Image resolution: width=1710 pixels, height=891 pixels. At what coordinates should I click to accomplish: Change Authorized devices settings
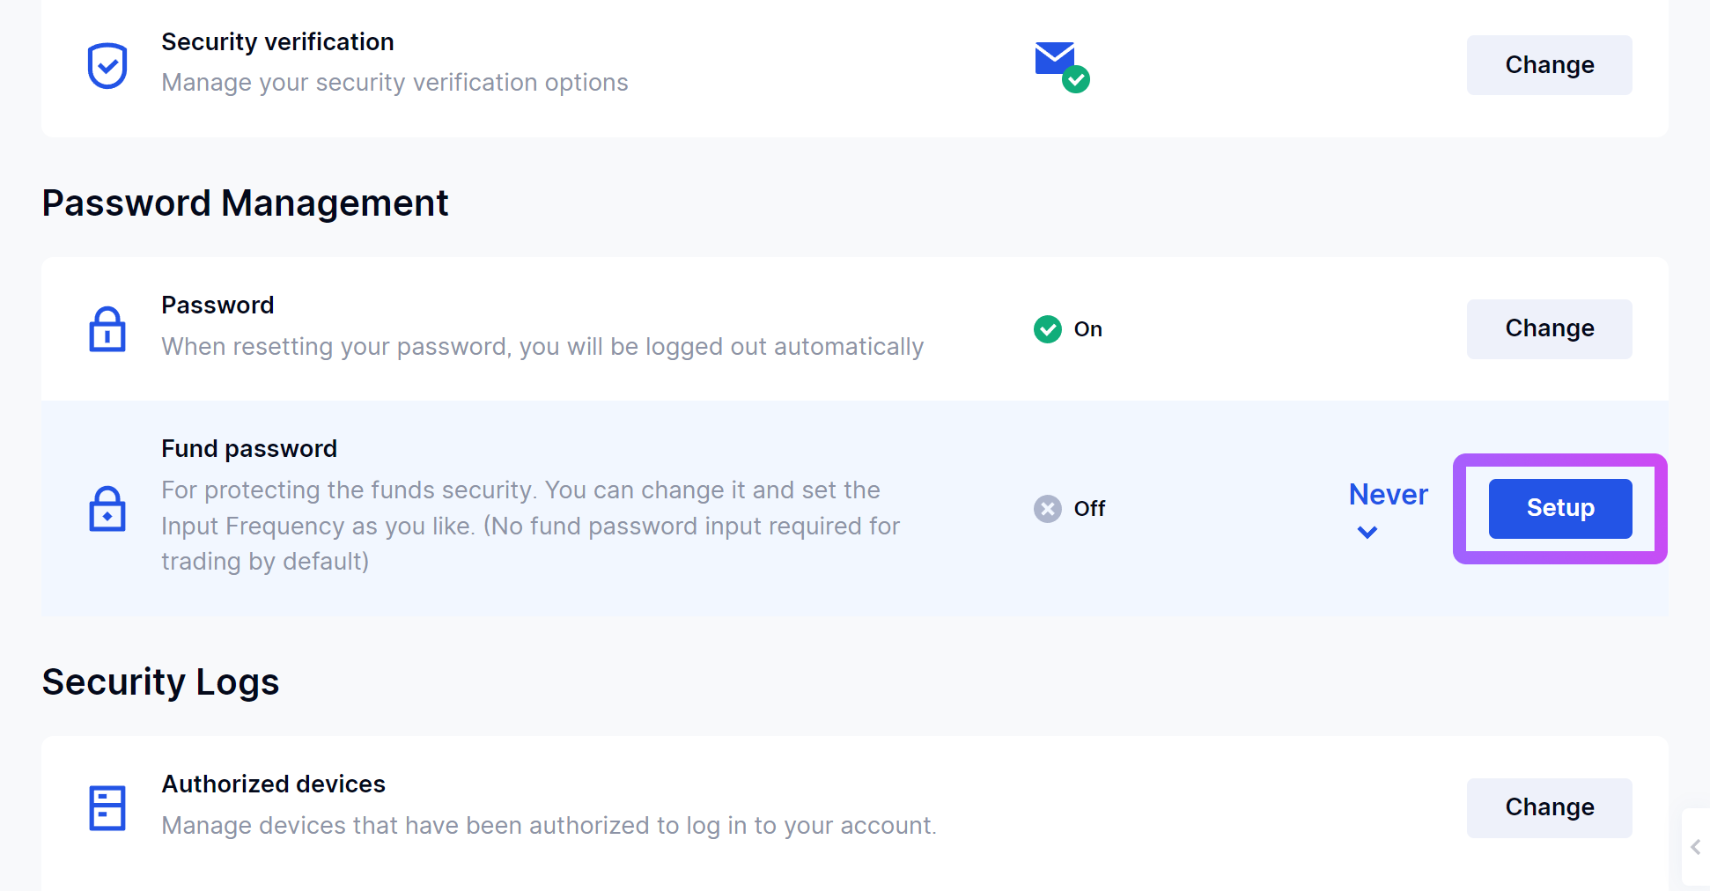tap(1549, 807)
